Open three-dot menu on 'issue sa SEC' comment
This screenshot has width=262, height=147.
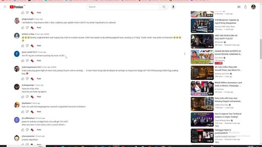tap(185, 54)
